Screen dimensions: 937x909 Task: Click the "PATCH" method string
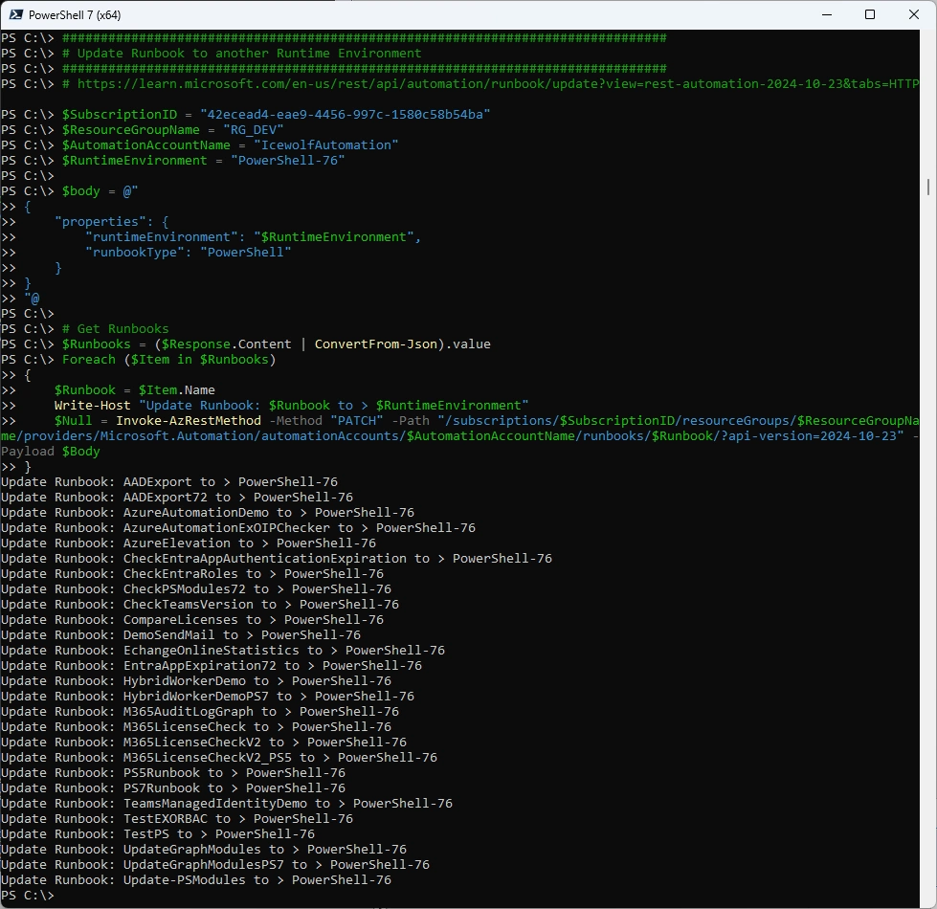(357, 421)
